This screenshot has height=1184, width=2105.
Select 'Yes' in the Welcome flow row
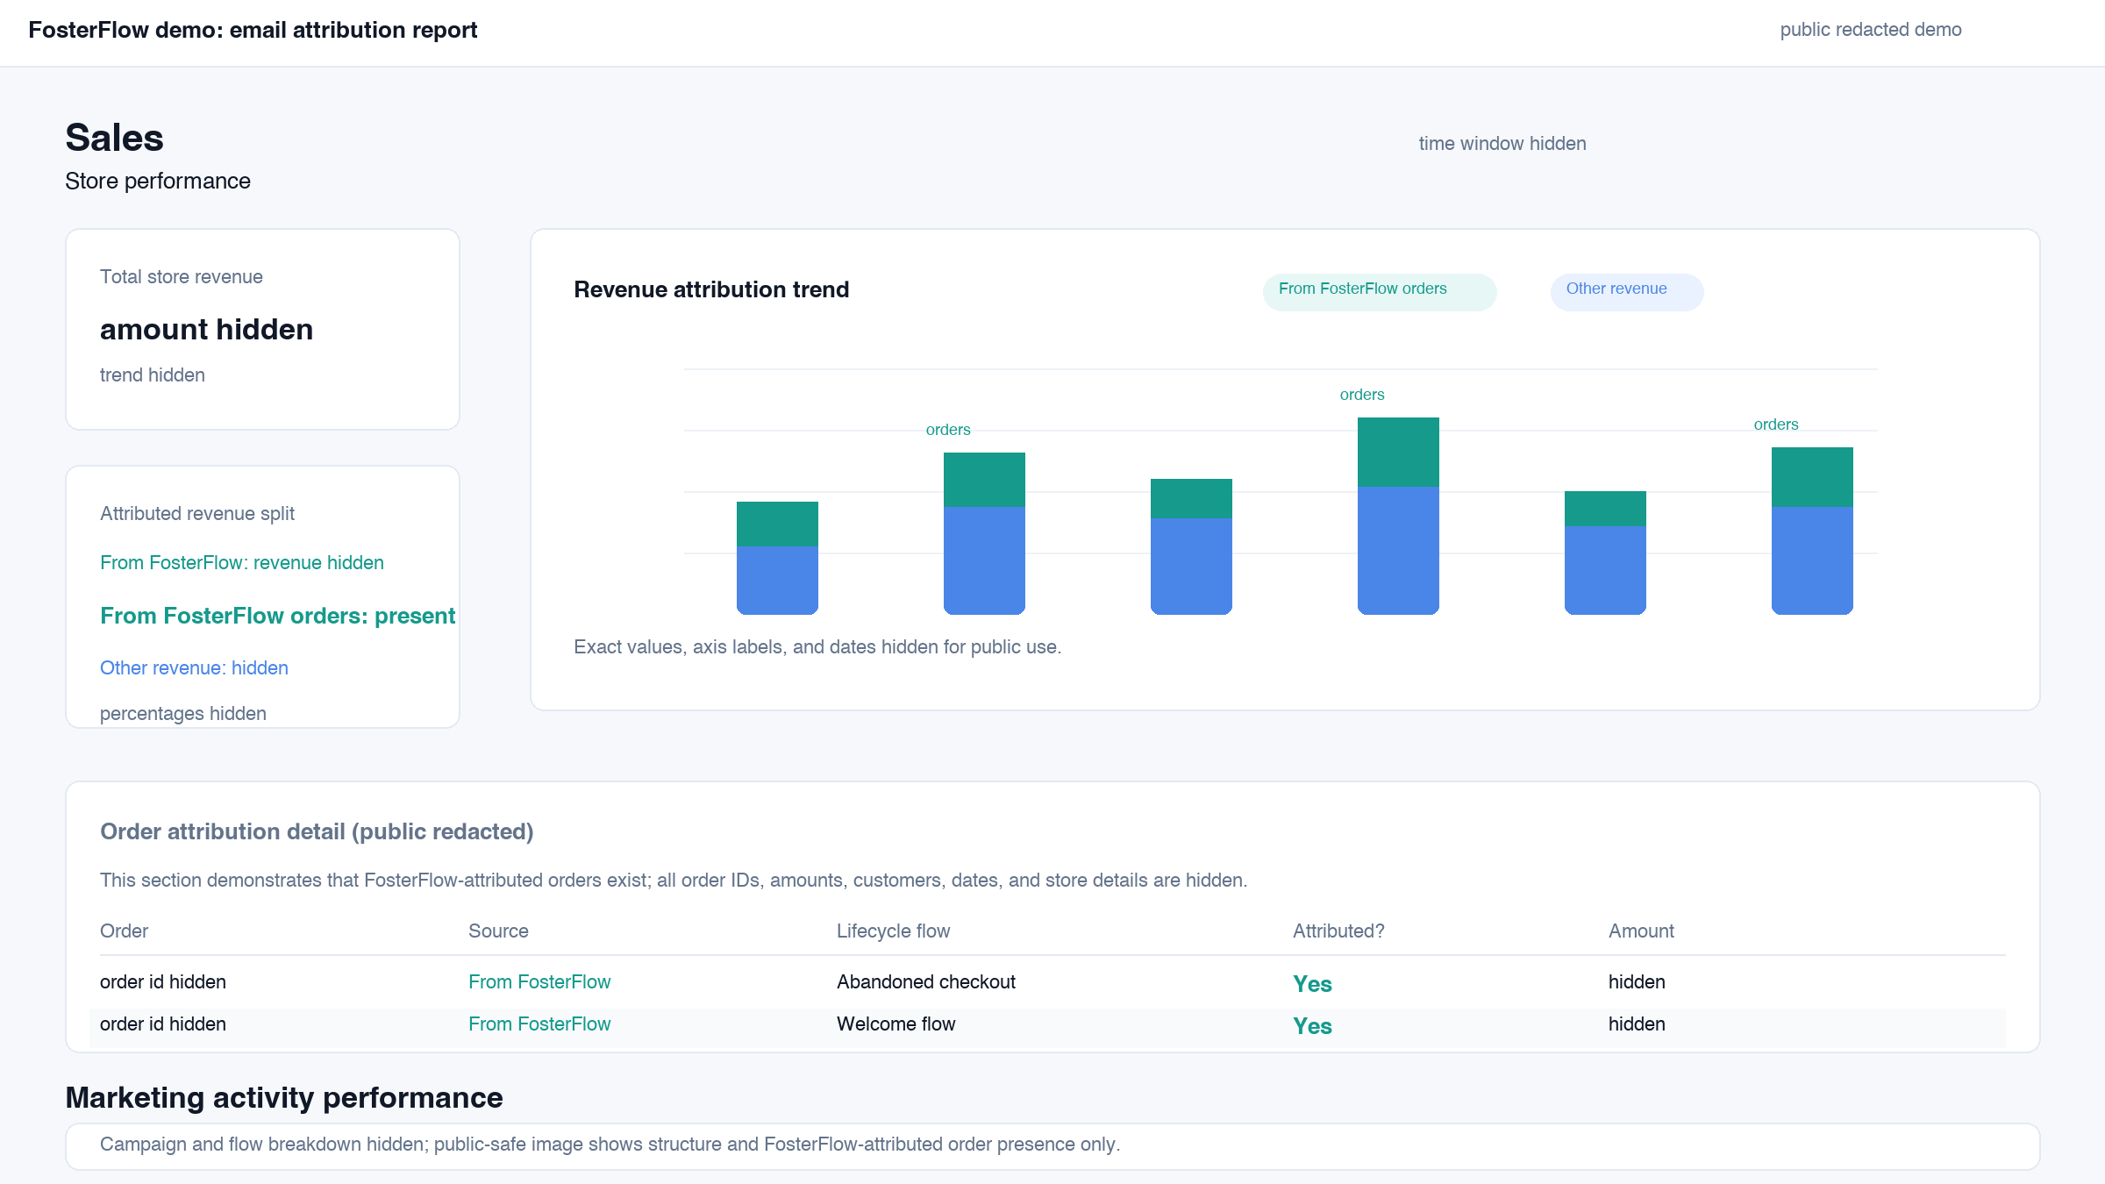(x=1312, y=1026)
